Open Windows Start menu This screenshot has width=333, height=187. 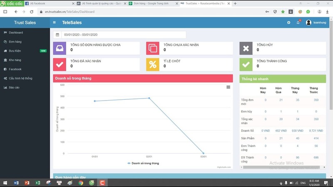pyautogui.click(x=5, y=182)
